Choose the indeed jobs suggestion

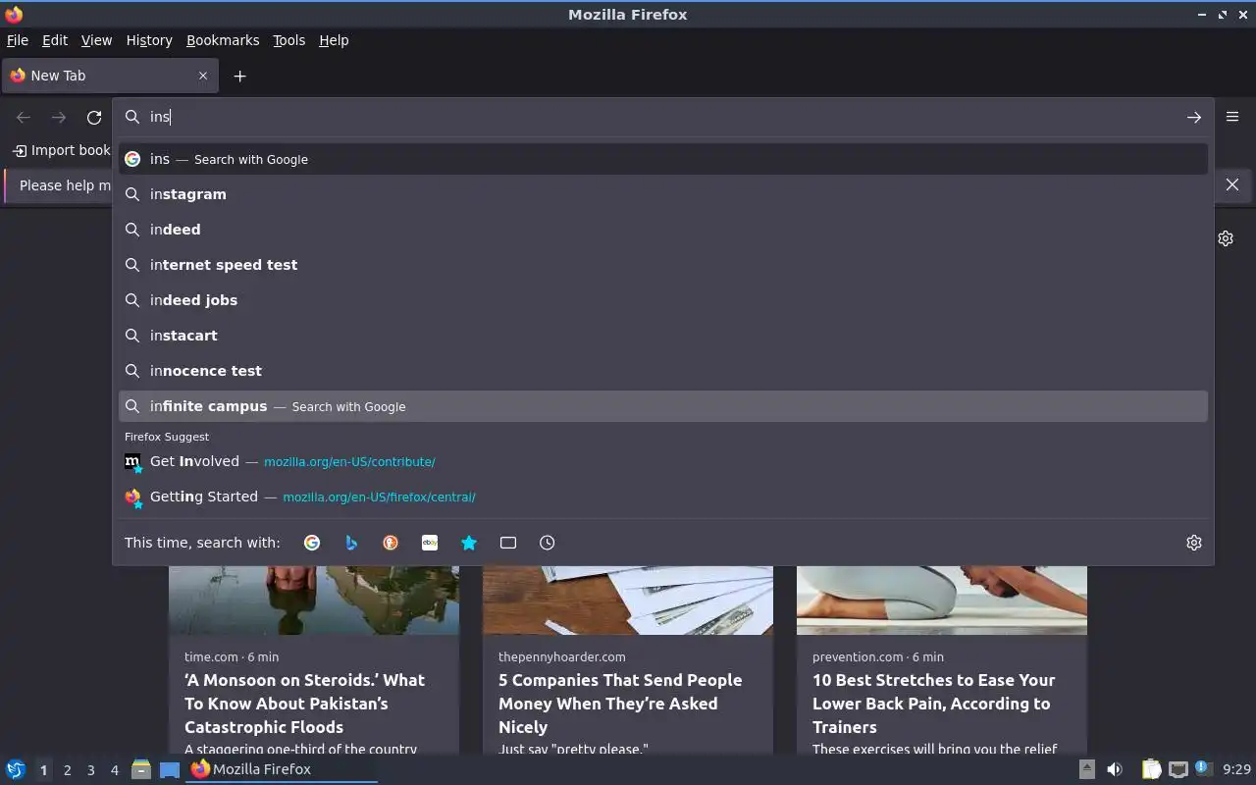pos(663,300)
